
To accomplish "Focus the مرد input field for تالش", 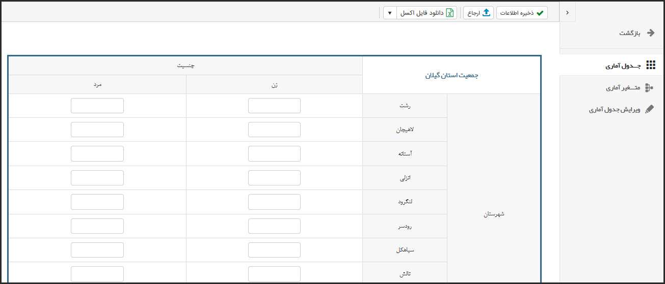I will (97, 274).
